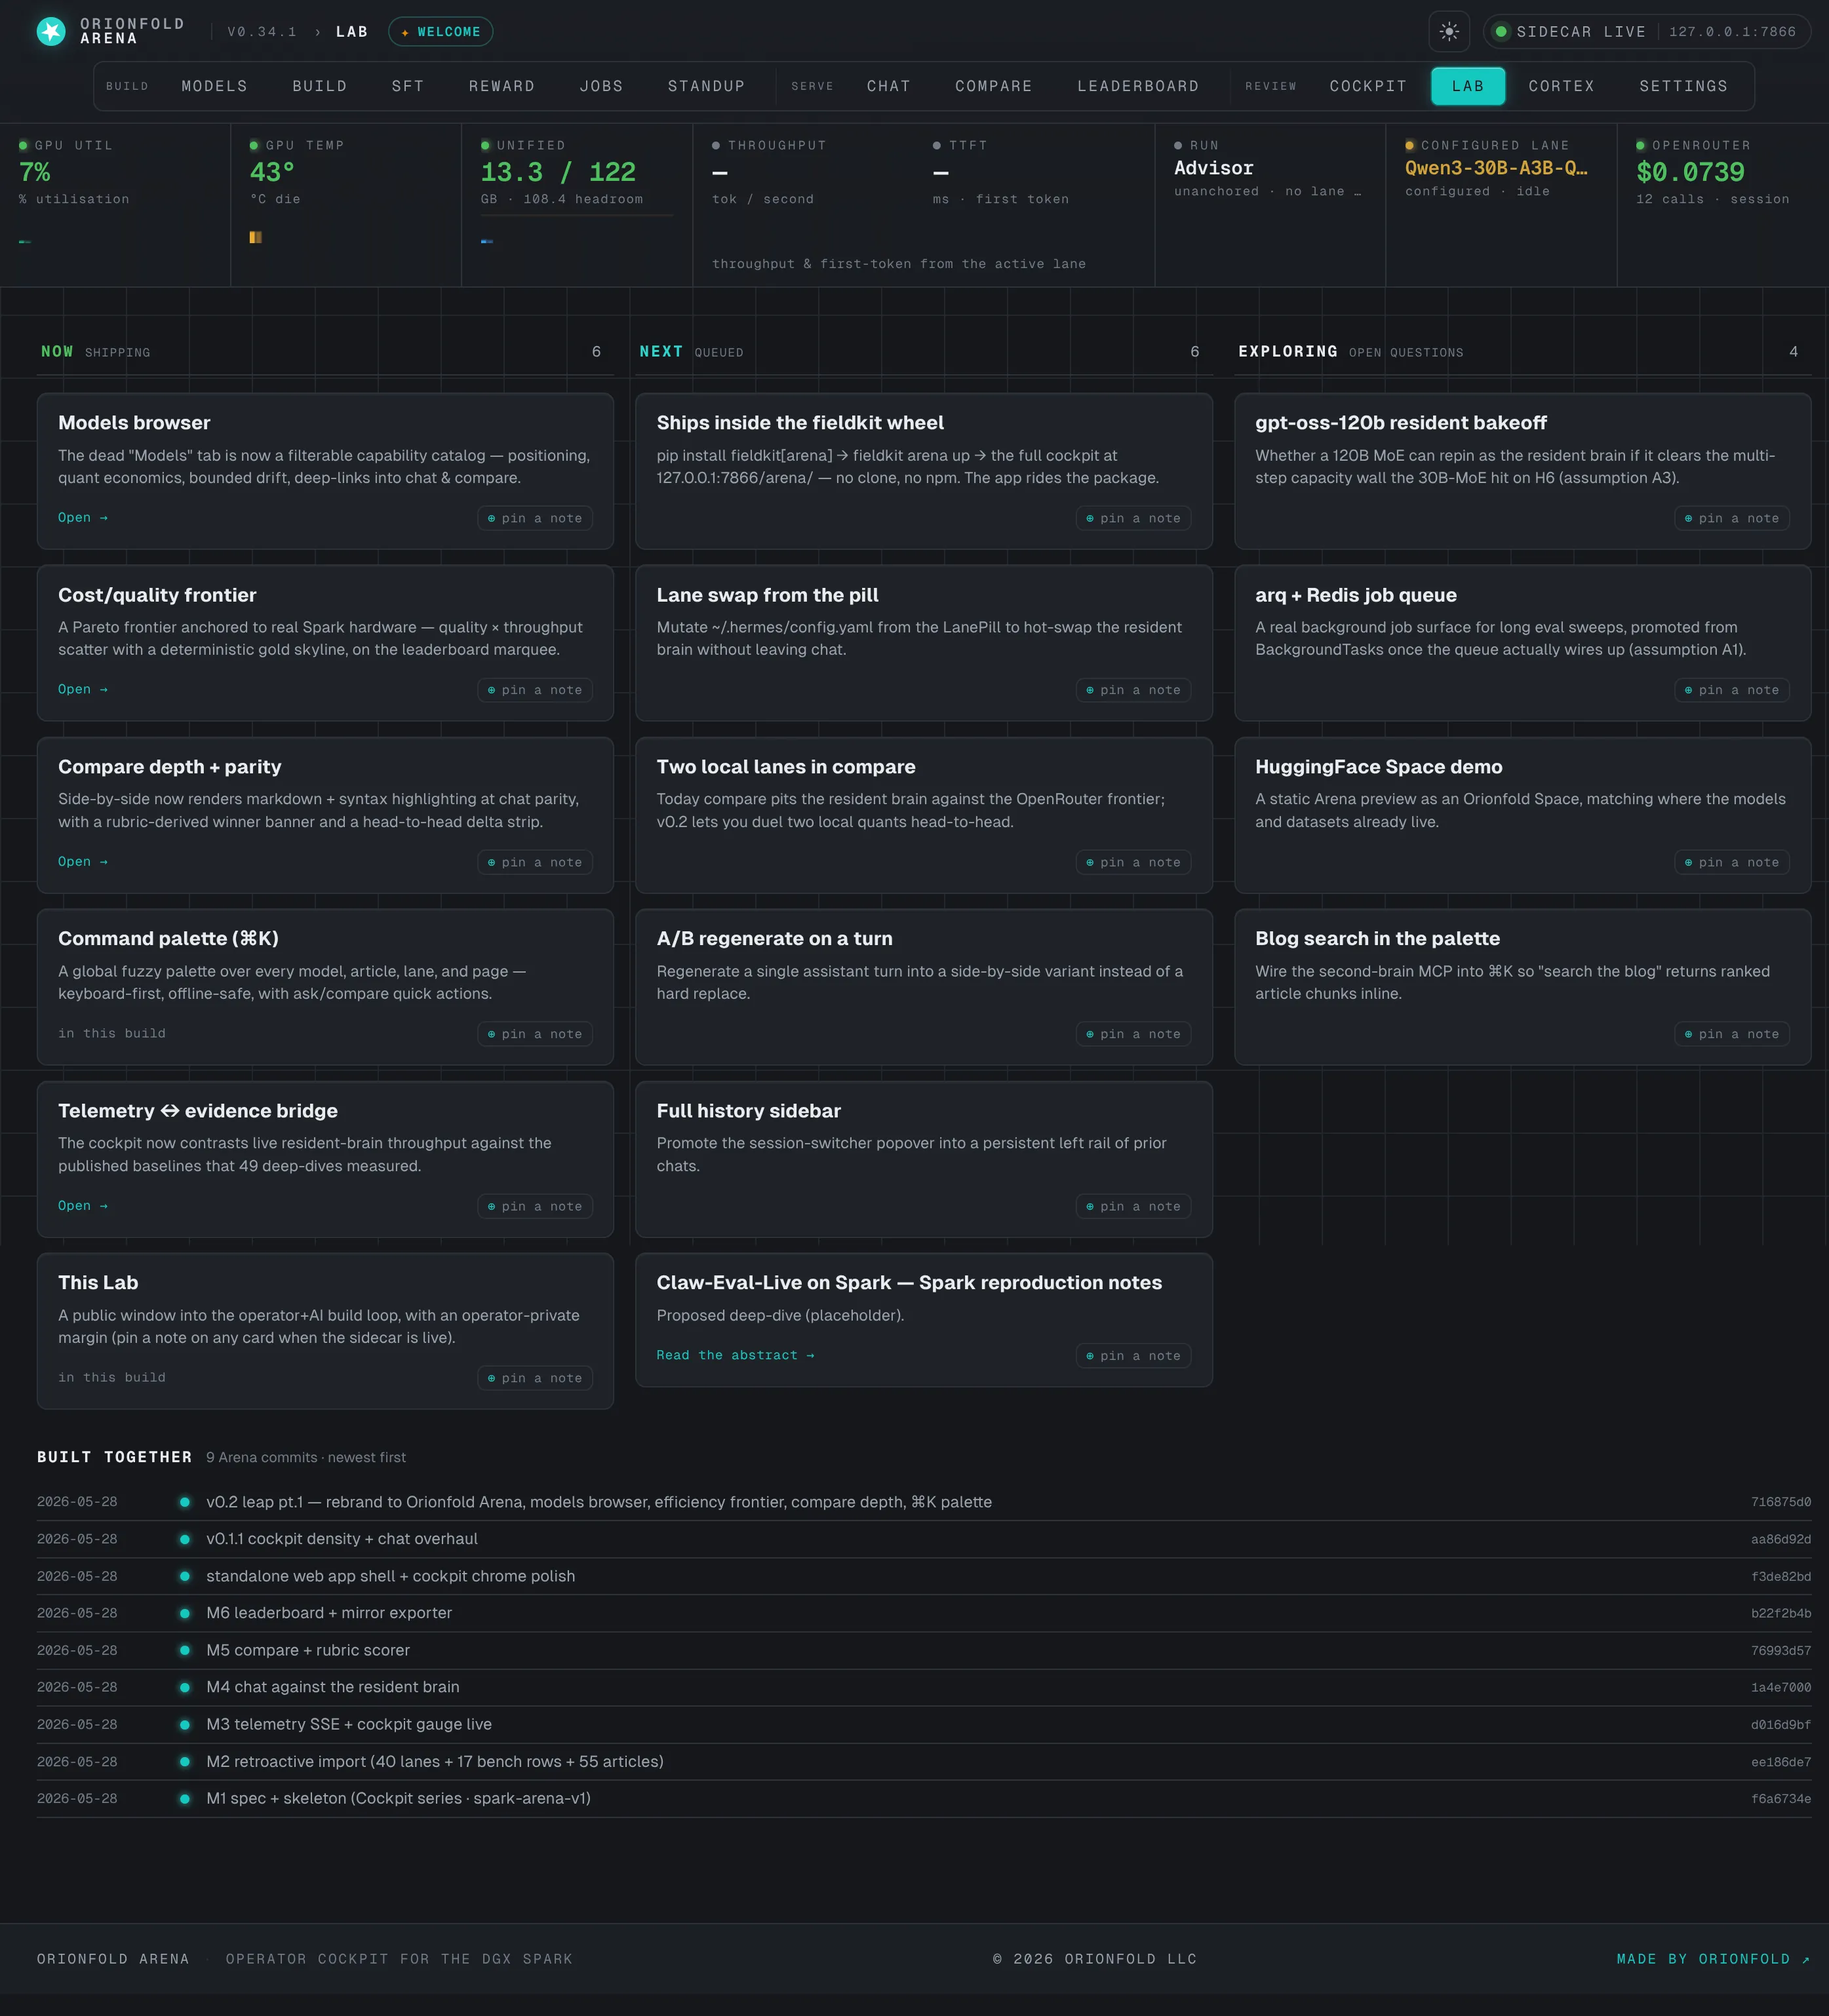Click the OpenRouter $0.0739 cost tile

tap(1723, 205)
